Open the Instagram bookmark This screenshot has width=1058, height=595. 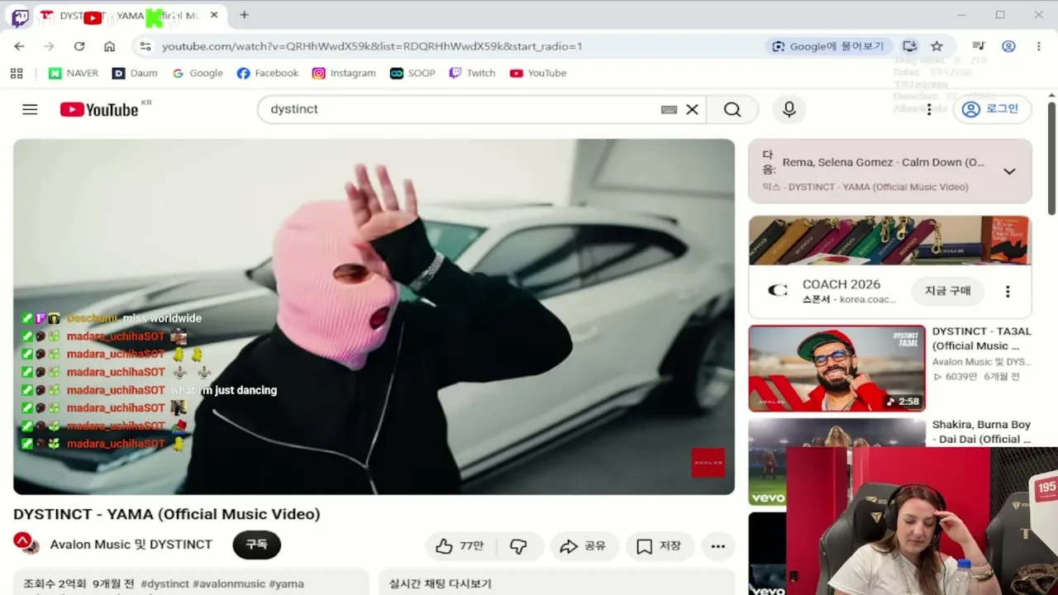tap(344, 74)
